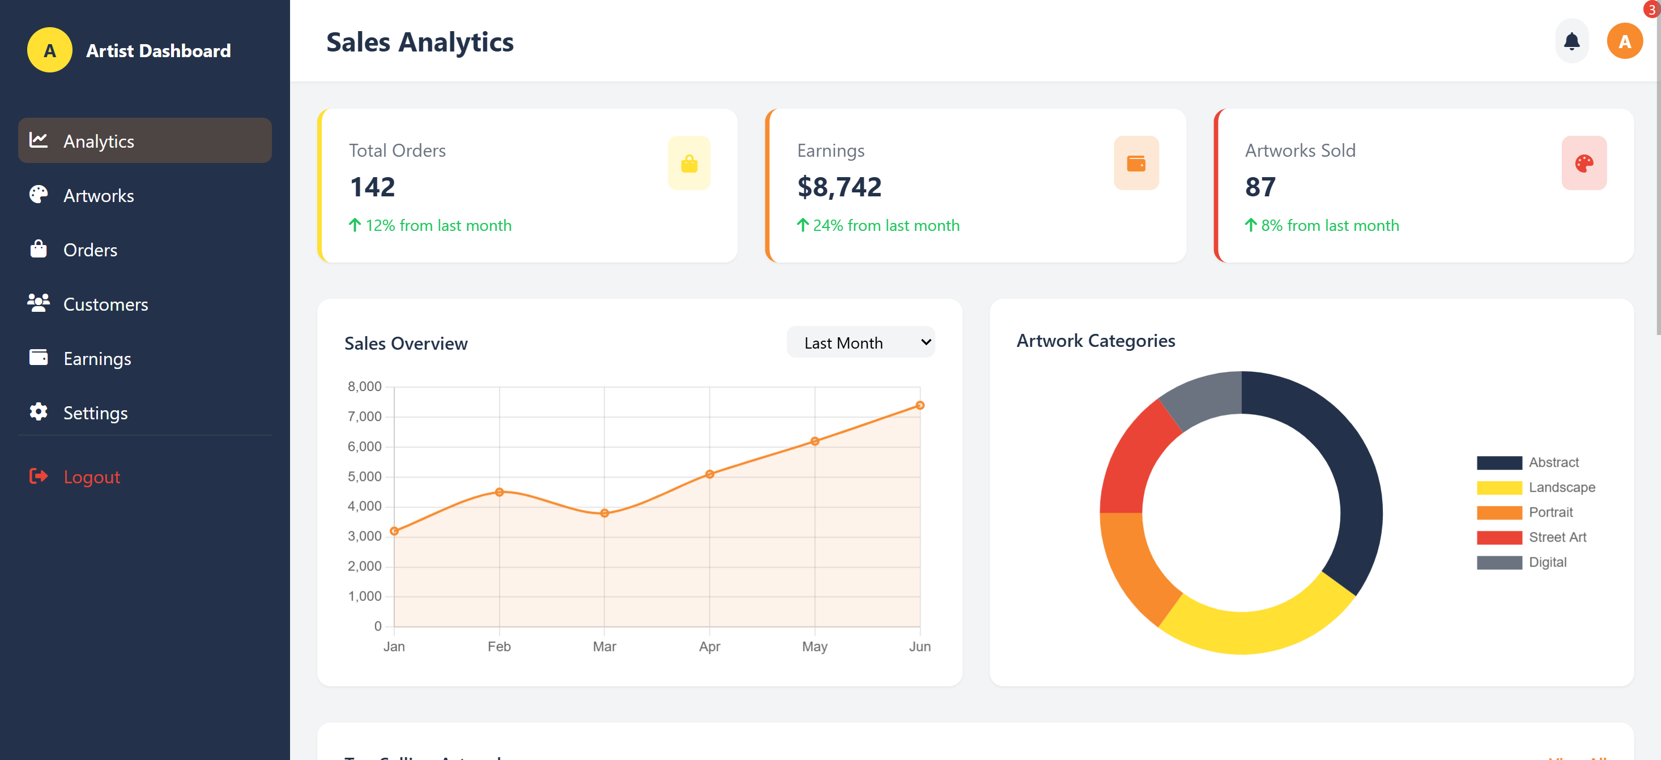The image size is (1661, 760).
Task: Go to Artworks section in sidebar
Action: (98, 196)
